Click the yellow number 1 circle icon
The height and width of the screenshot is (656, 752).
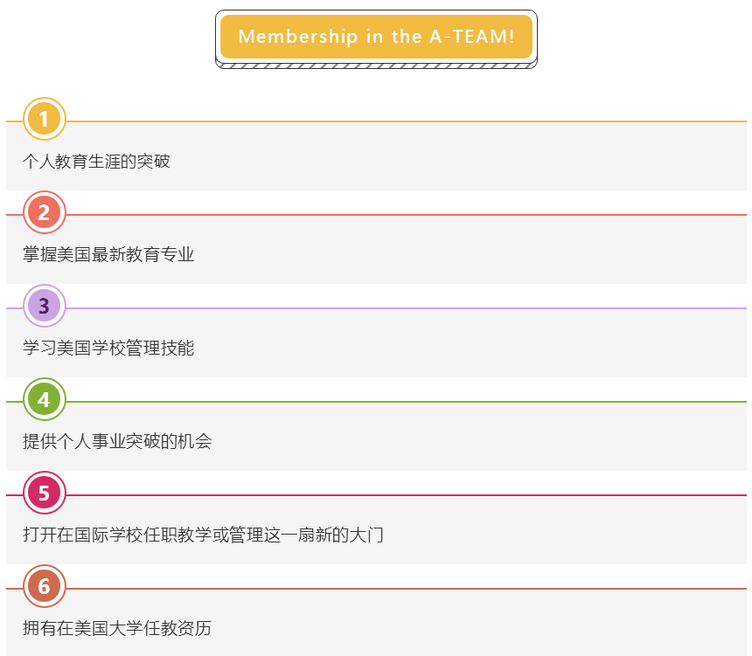coord(44,120)
